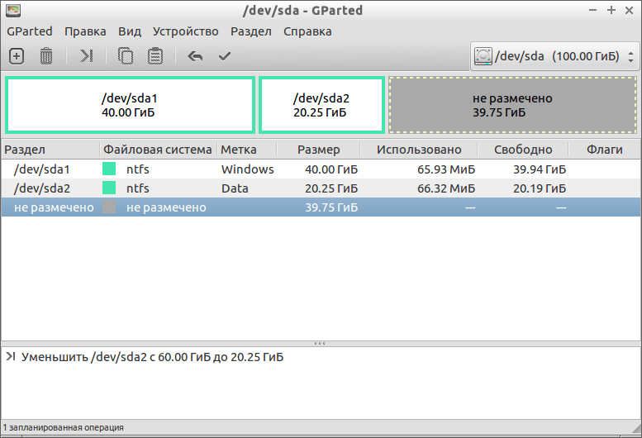
Task: Click the 20.19 ГиБ free value
Action: tap(540, 188)
